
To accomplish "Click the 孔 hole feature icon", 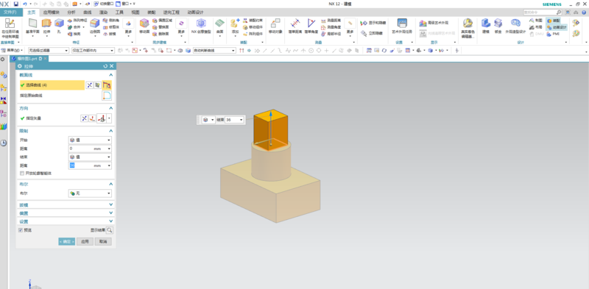I will coord(59,26).
